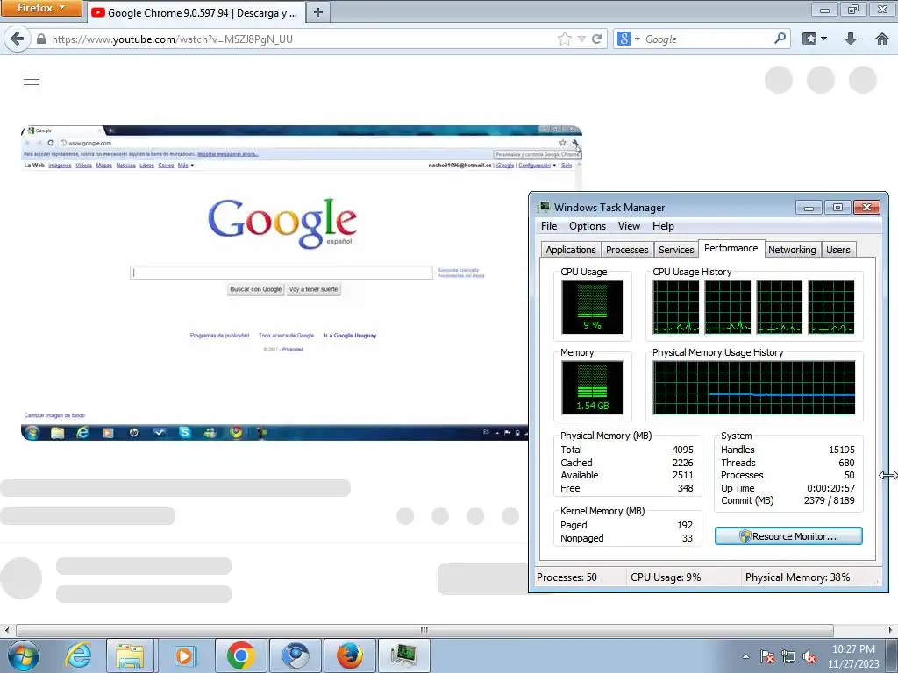
Task: Switch to Firefox in the taskbar
Action: [x=349, y=655]
